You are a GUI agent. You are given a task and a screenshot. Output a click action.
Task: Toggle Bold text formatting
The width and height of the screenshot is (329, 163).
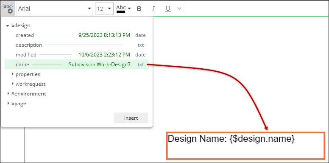click(x=139, y=9)
